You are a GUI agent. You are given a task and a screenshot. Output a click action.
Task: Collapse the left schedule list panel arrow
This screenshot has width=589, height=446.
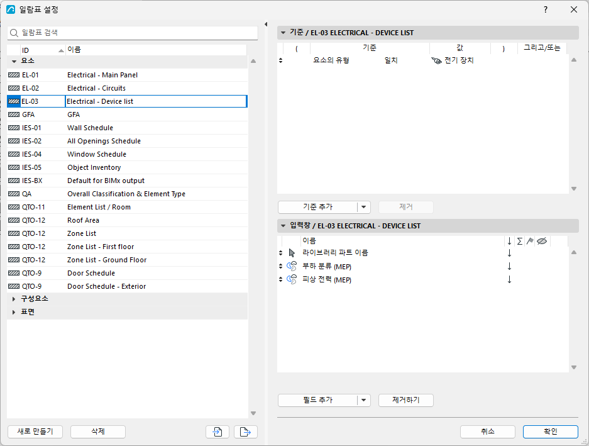pos(266,24)
